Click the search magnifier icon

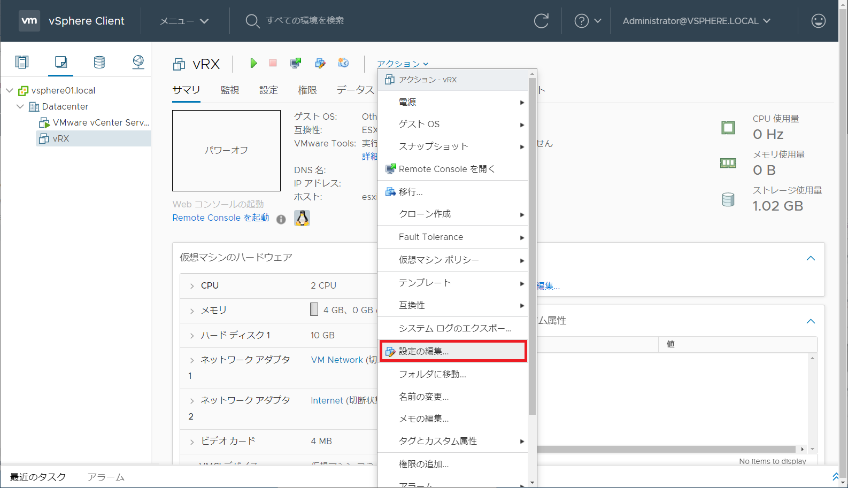[x=252, y=21]
